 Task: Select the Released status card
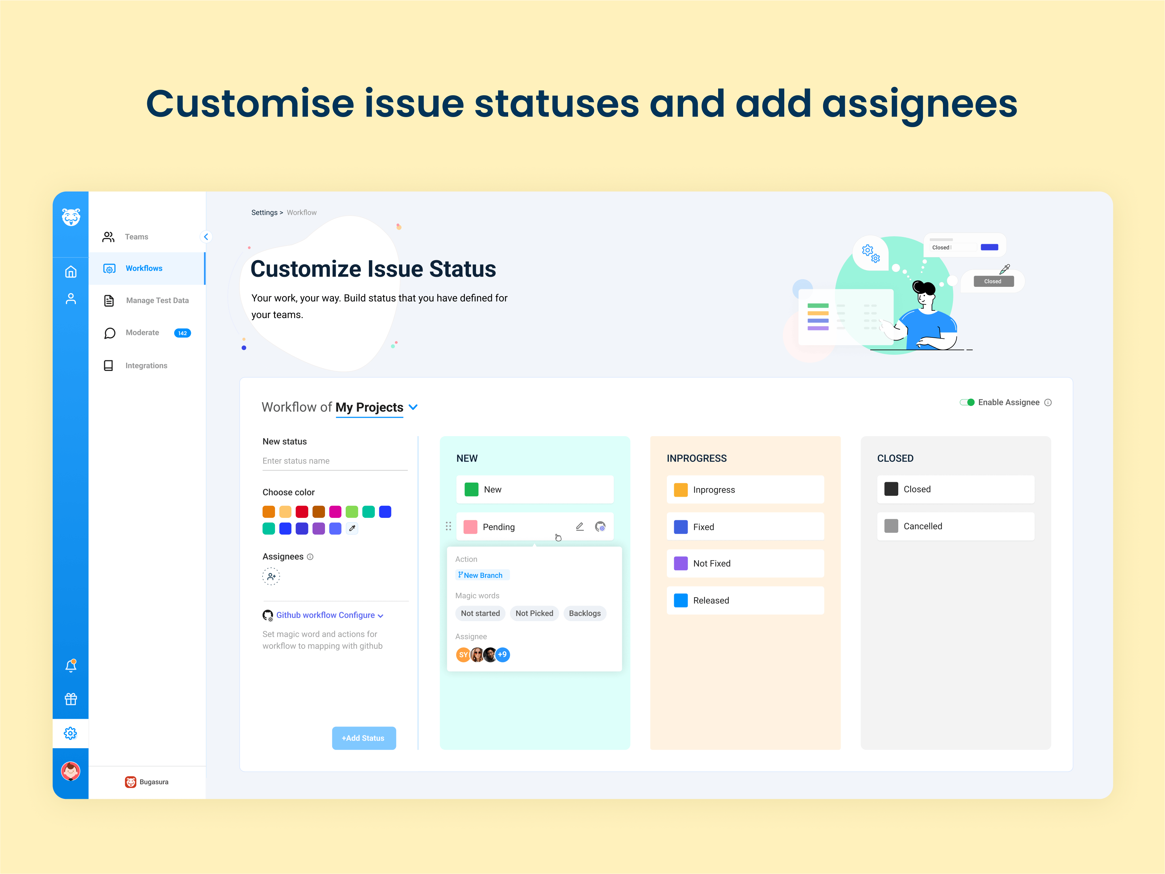(x=745, y=601)
